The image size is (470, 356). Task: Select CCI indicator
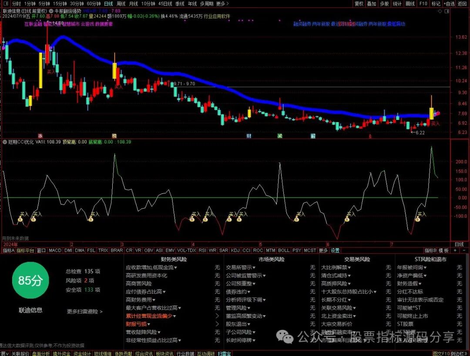246,250
